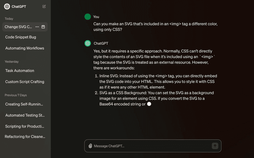Click the ChatGPT title in sidebar header
The height and width of the screenshot is (158, 254).
click(x=19, y=6)
